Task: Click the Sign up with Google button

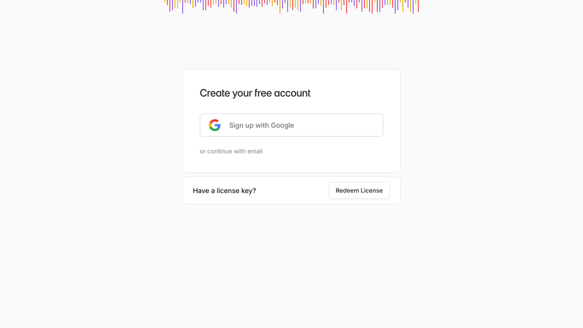Action: (291, 125)
